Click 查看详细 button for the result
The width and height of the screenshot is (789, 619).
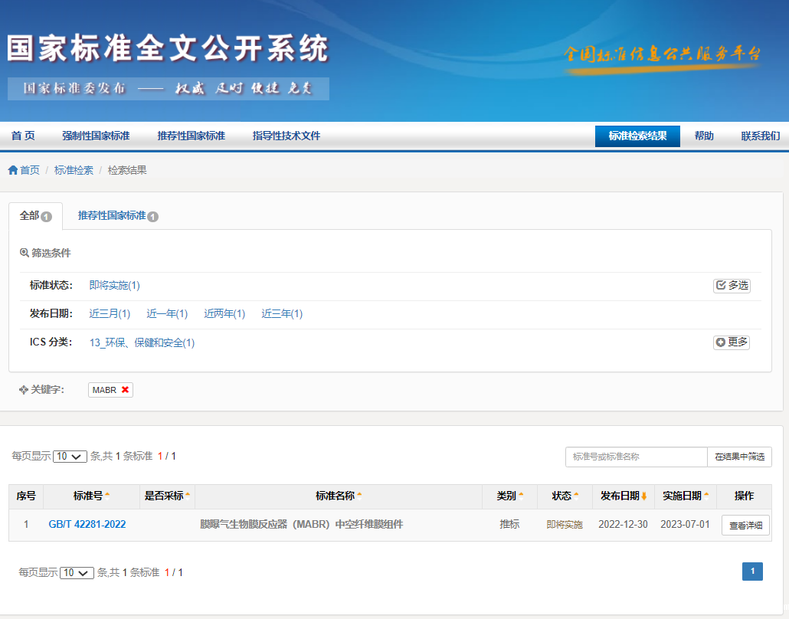pos(745,526)
